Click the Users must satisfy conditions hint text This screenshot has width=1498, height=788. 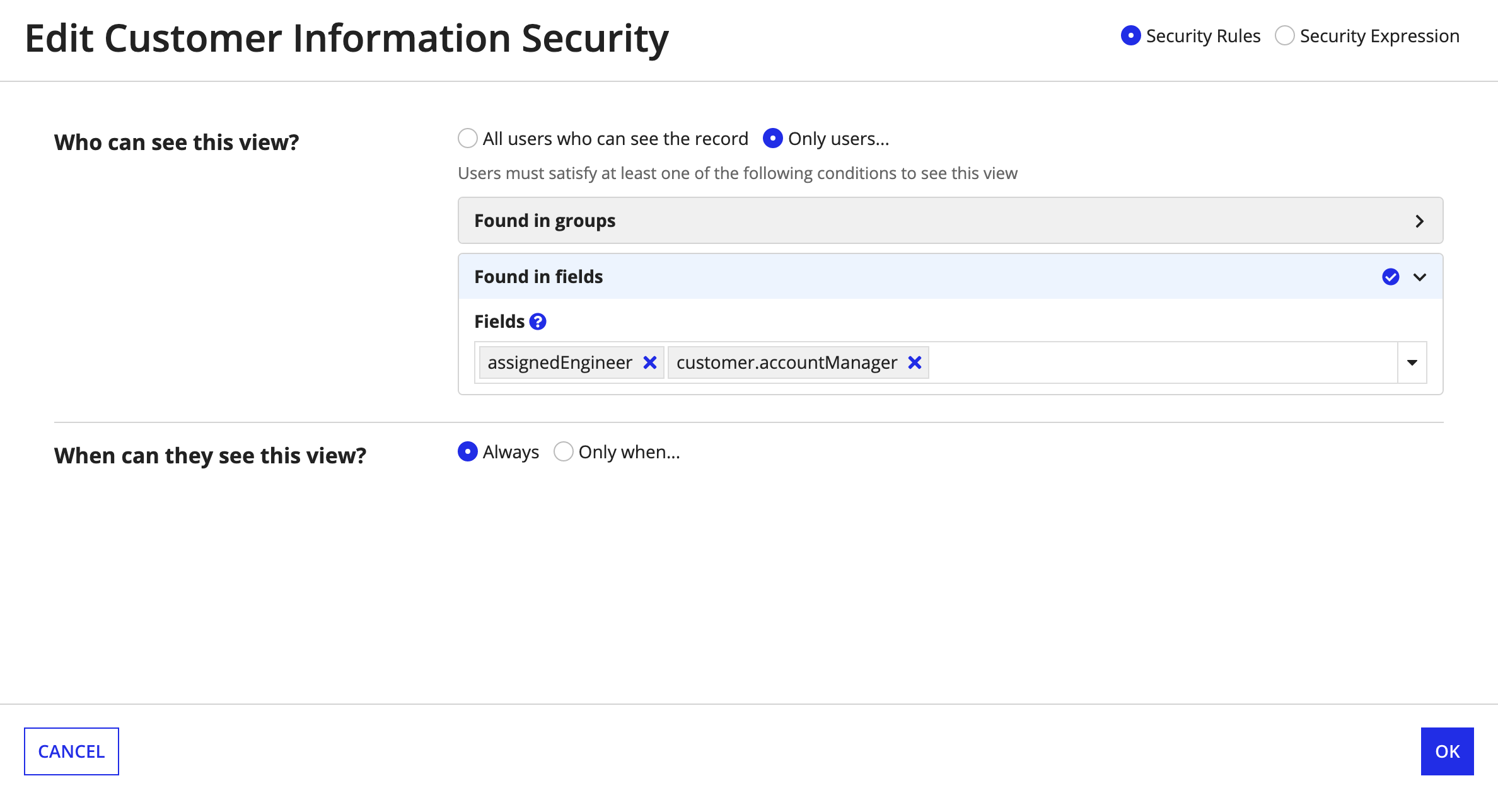pyautogui.click(x=738, y=173)
